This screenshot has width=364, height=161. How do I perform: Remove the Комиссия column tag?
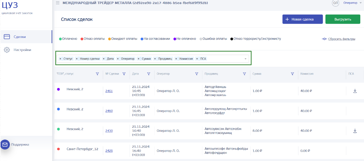[x=176, y=59]
